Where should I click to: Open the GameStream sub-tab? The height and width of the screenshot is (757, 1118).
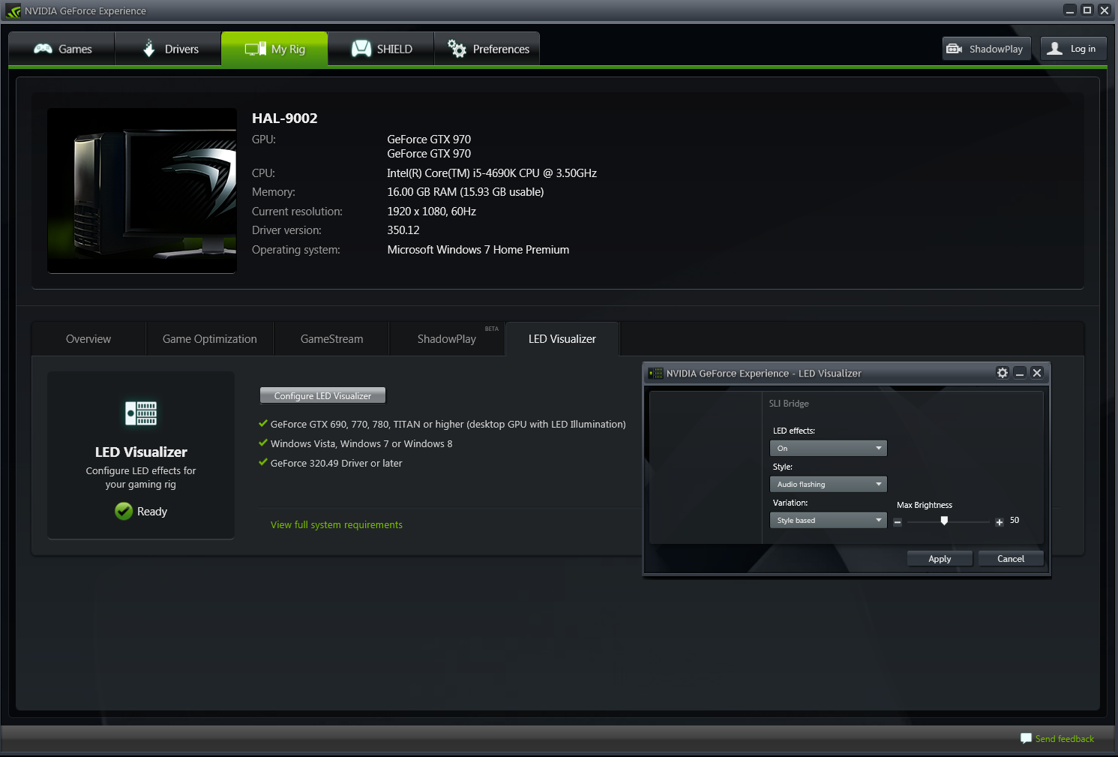(331, 339)
